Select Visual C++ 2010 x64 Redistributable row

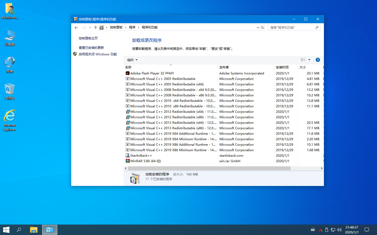pos(224,101)
